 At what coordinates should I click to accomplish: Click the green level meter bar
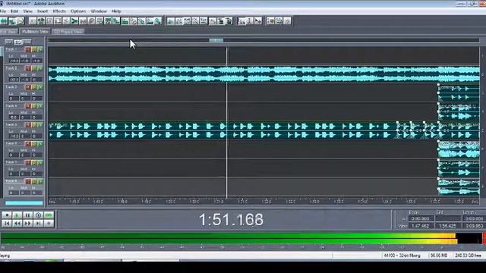tap(229, 238)
